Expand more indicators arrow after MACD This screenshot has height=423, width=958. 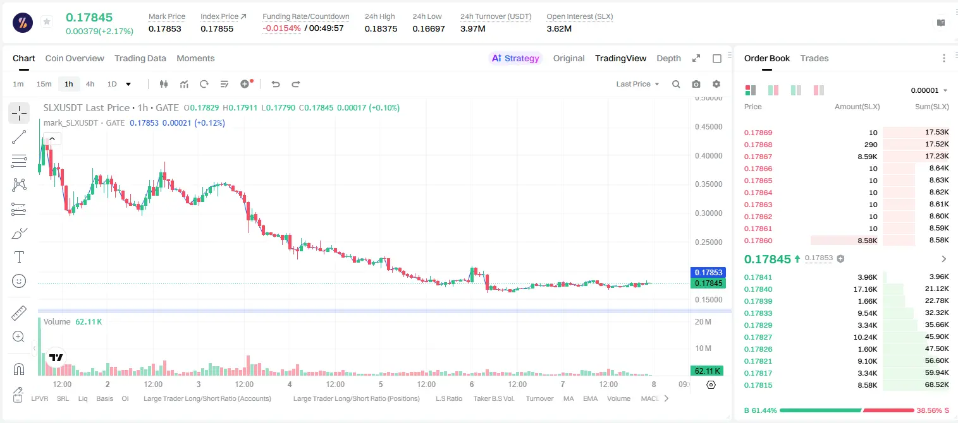coord(666,398)
